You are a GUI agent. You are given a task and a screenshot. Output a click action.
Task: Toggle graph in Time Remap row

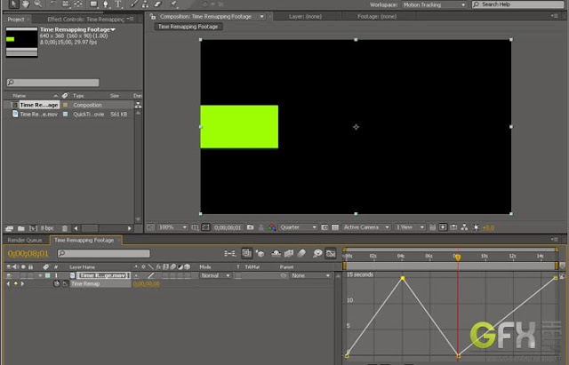point(65,284)
